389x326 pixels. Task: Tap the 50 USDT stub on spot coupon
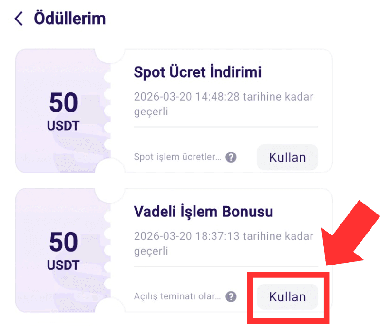63,111
